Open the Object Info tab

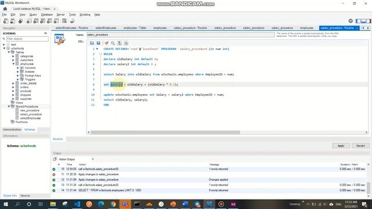(10, 196)
